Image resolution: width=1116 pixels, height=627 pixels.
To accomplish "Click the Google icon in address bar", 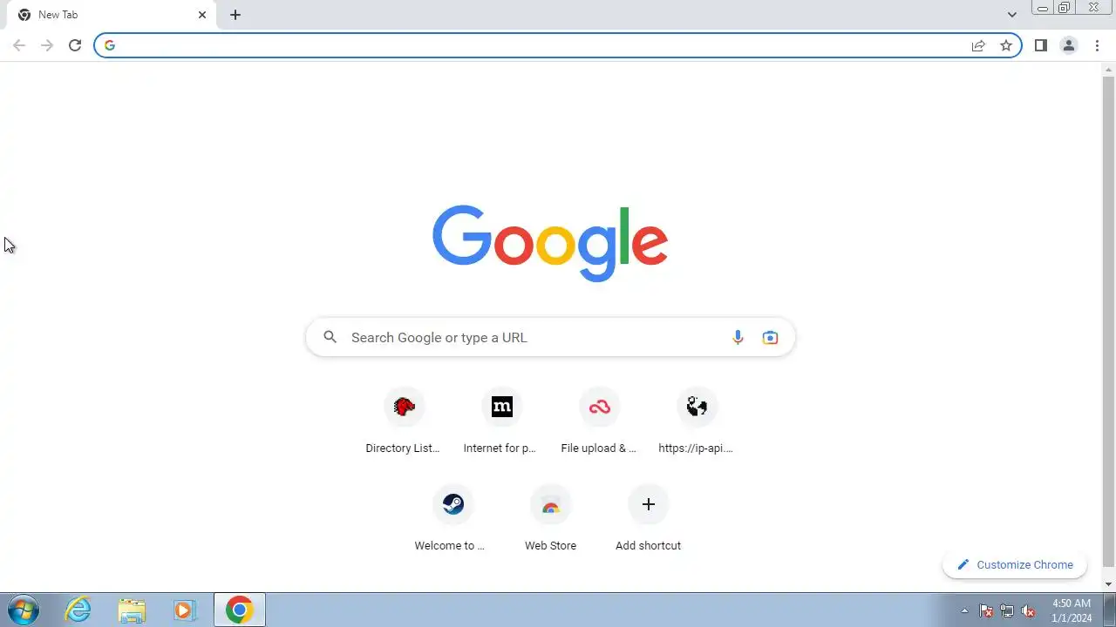I will 110,45.
